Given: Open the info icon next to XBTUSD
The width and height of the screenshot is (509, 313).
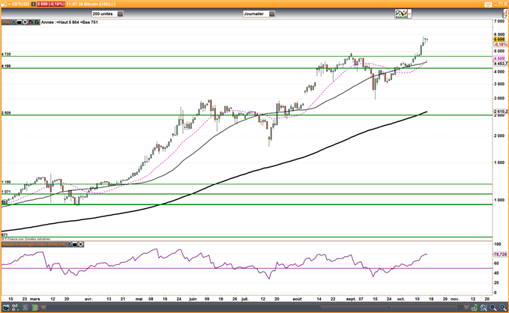Looking at the screenshot, I should [x=34, y=4].
